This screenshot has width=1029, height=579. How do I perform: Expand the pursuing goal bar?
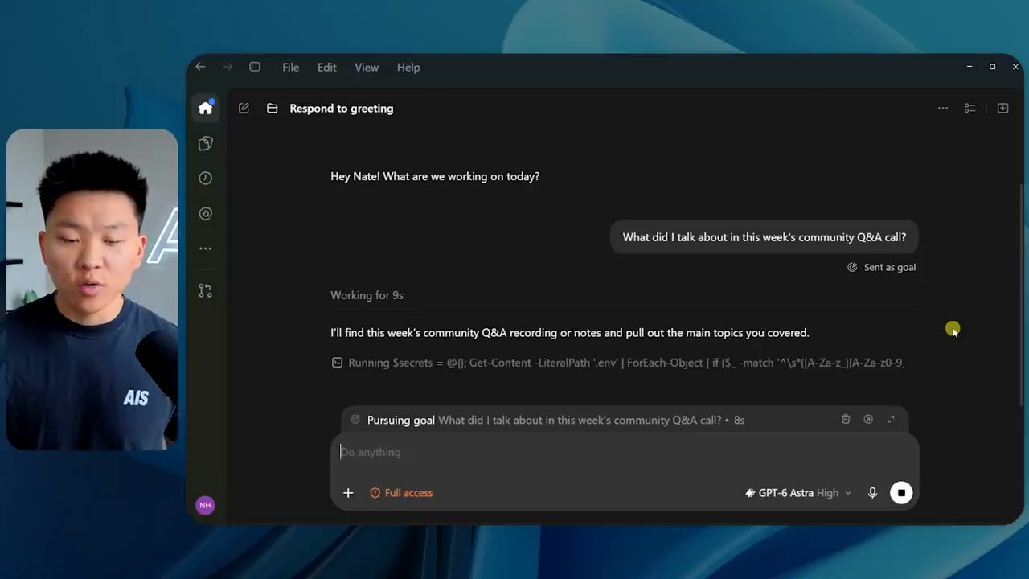point(891,420)
